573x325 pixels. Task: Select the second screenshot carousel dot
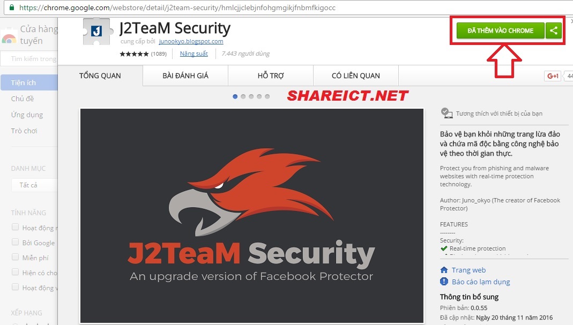pos(243,96)
